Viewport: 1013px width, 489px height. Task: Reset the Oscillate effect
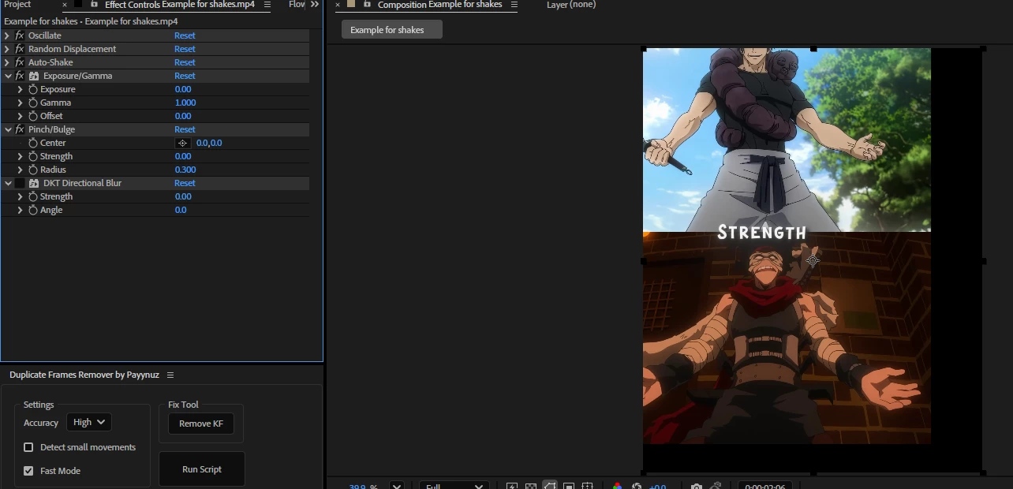coord(185,35)
